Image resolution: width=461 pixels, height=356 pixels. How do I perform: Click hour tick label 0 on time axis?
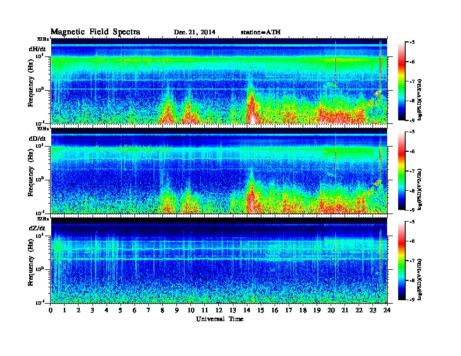pyautogui.click(x=51, y=310)
